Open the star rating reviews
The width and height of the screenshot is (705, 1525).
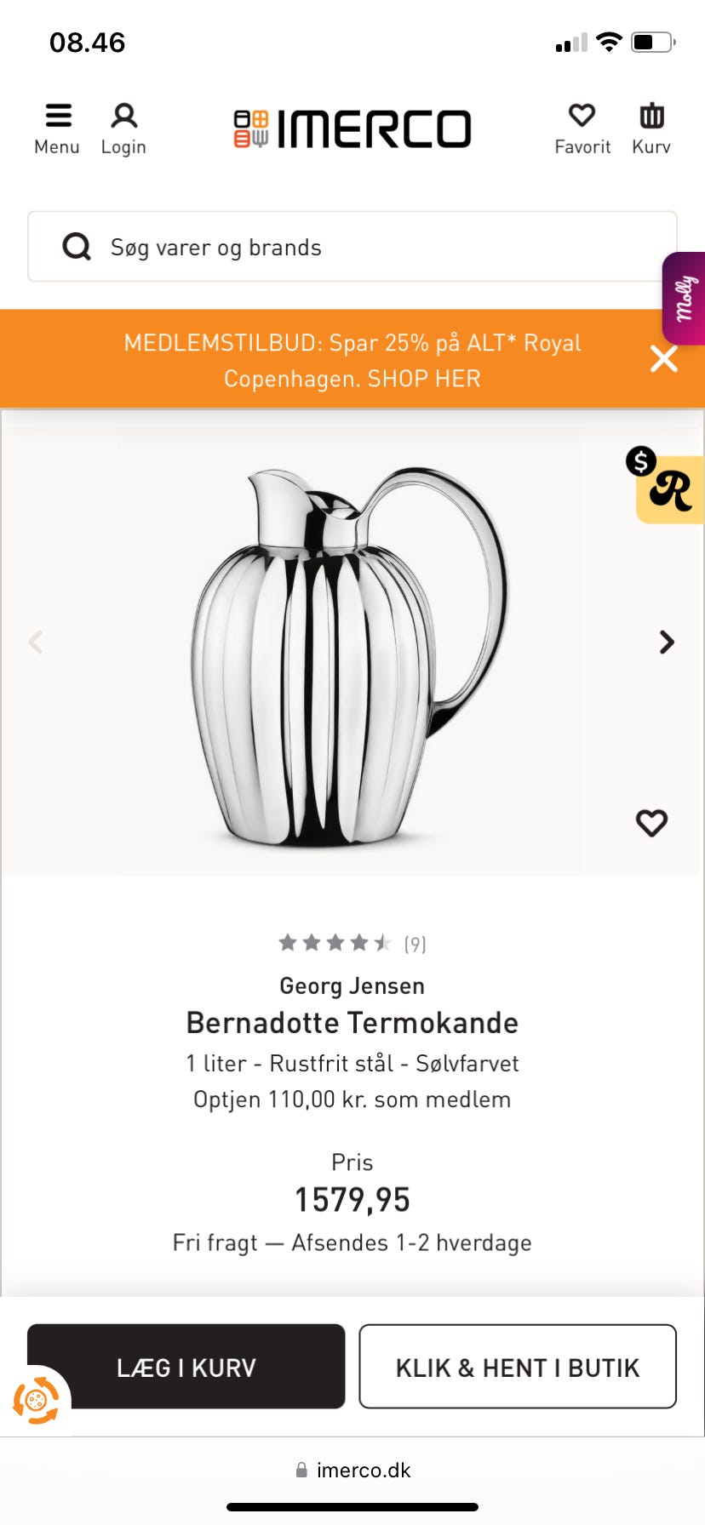[352, 943]
